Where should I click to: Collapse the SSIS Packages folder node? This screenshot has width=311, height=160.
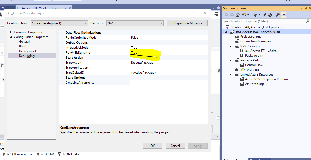point(231,46)
